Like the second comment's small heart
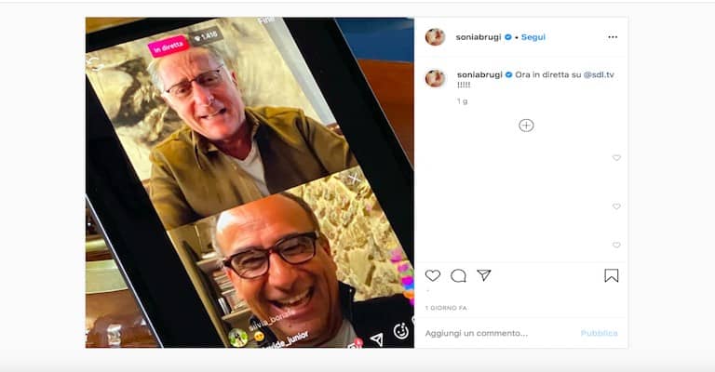The height and width of the screenshot is (372, 715). click(616, 206)
